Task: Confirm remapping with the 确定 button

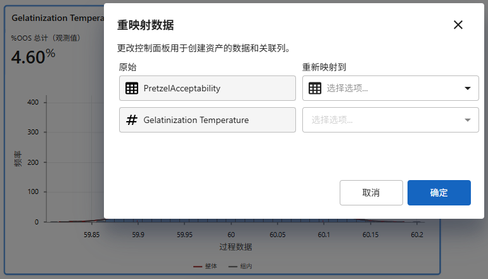Action: coord(439,193)
